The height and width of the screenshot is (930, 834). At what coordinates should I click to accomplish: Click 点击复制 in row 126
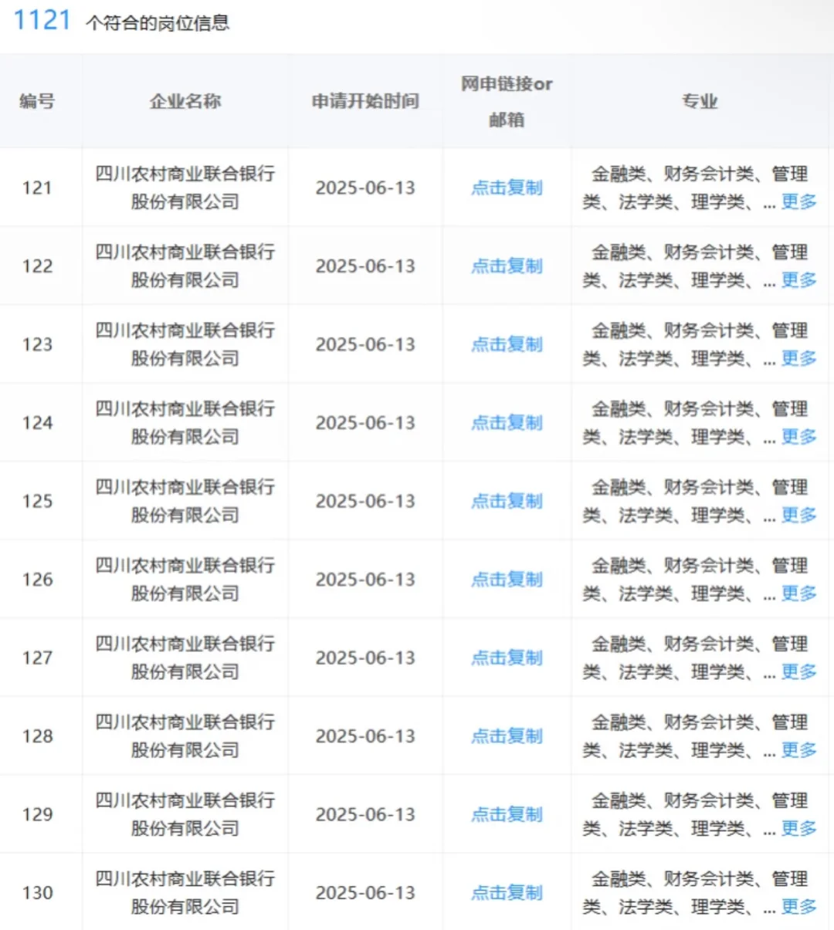click(x=507, y=580)
